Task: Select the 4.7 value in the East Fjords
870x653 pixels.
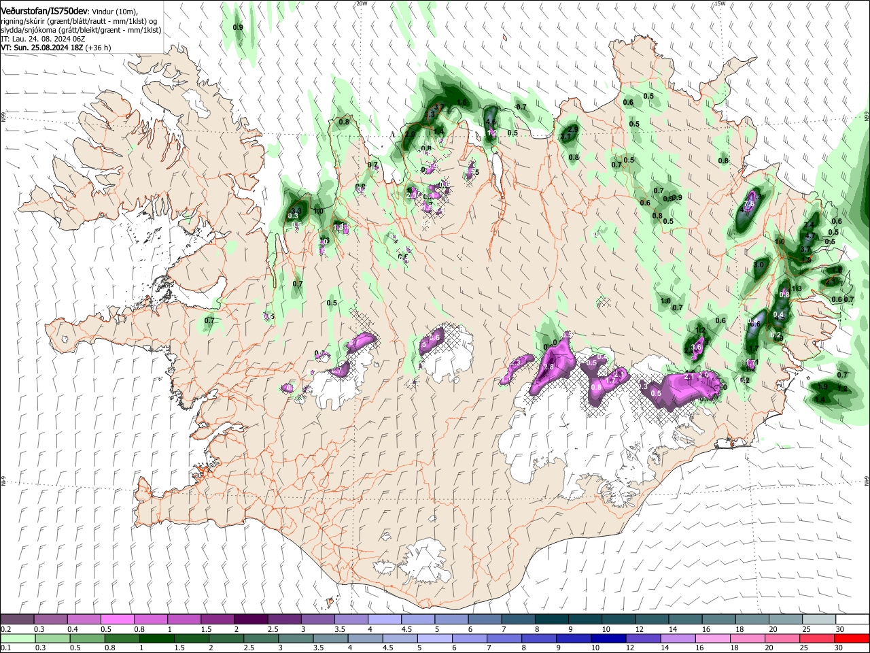Action: click(809, 236)
